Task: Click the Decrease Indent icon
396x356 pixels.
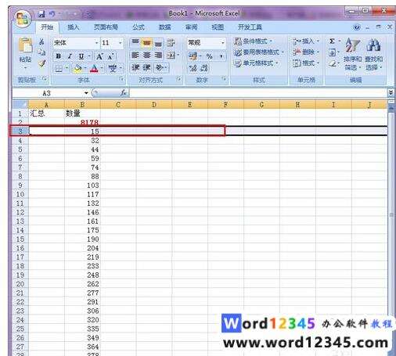Action: tap(135, 68)
